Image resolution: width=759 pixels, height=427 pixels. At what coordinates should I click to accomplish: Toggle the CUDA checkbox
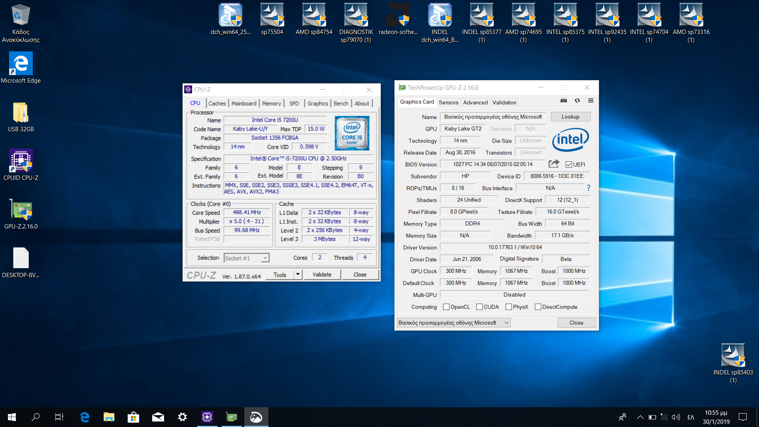480,307
